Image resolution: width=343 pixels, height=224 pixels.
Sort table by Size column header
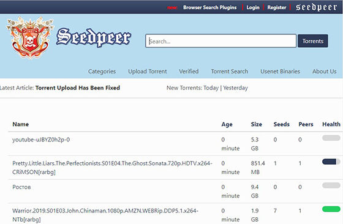(257, 124)
